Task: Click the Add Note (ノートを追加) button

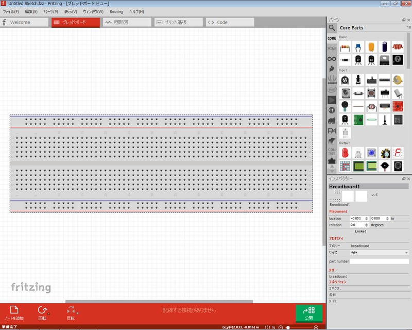Action: pyautogui.click(x=14, y=312)
